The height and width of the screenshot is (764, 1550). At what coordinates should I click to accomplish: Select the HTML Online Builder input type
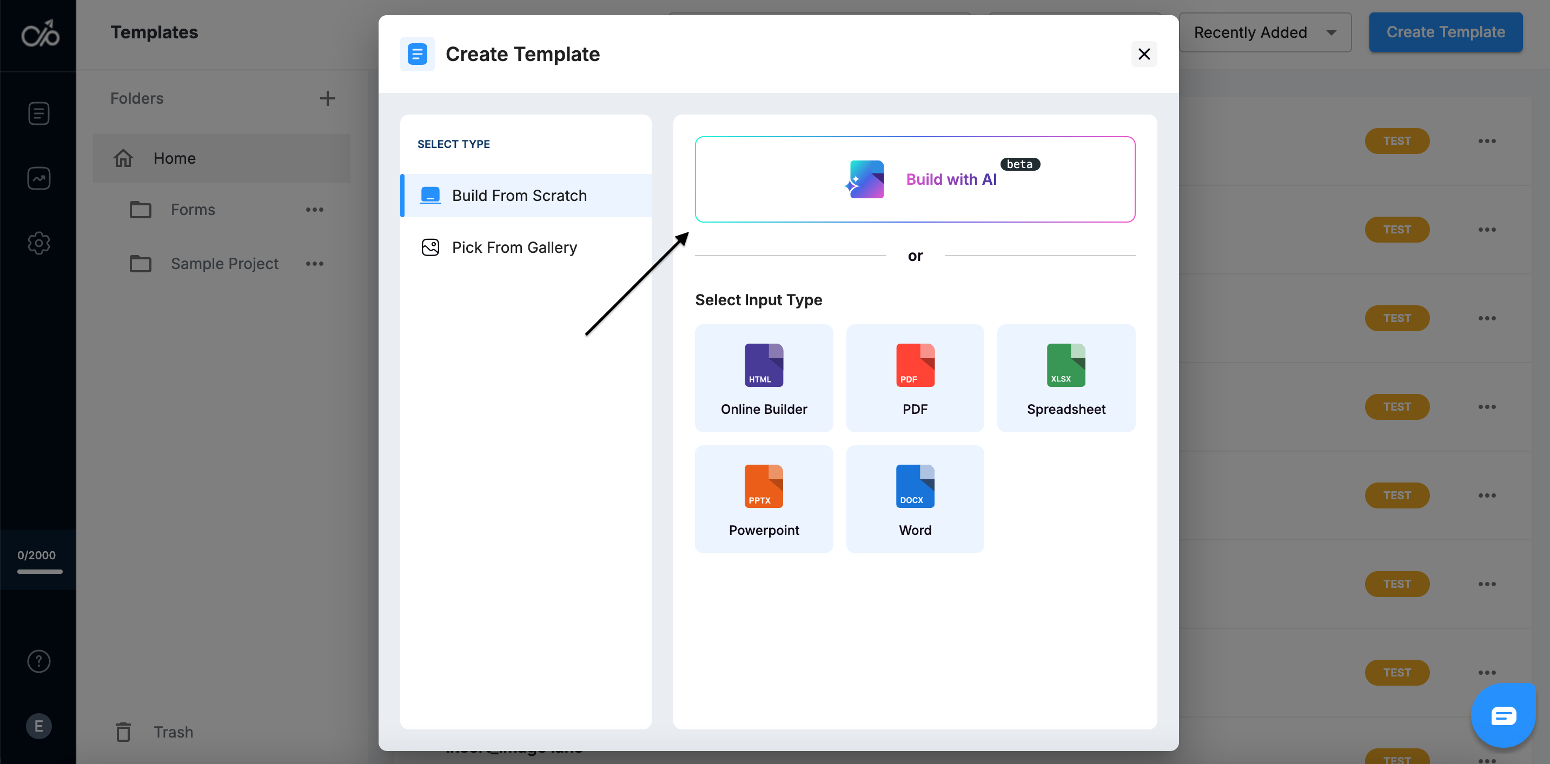pos(764,378)
